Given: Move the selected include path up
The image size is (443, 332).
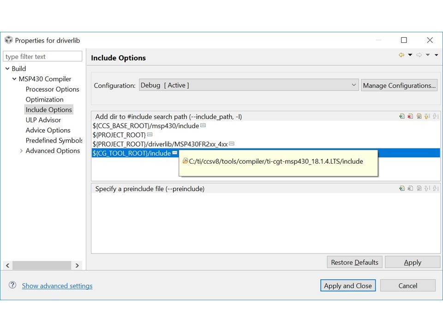Looking at the screenshot, I should coord(427,116).
